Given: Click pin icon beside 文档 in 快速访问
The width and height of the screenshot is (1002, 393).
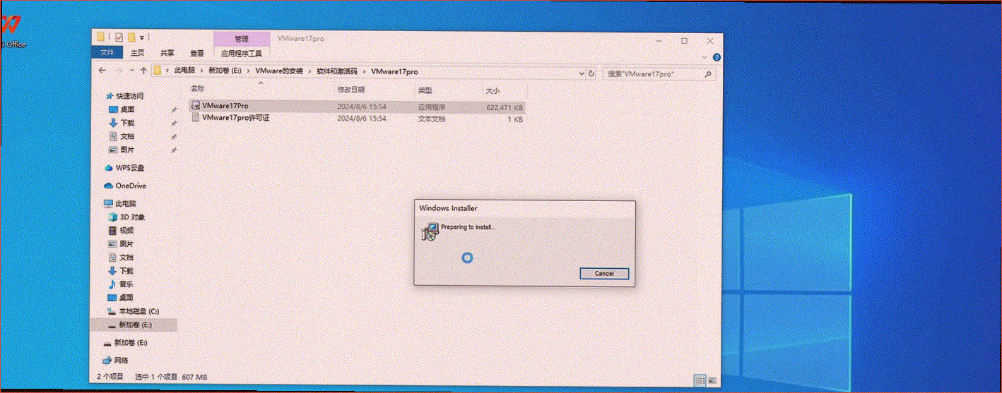Looking at the screenshot, I should coord(174,137).
